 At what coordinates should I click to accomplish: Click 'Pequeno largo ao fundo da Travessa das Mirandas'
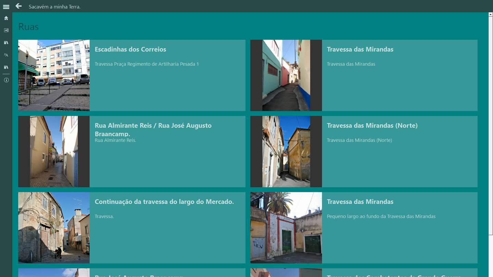(381, 216)
